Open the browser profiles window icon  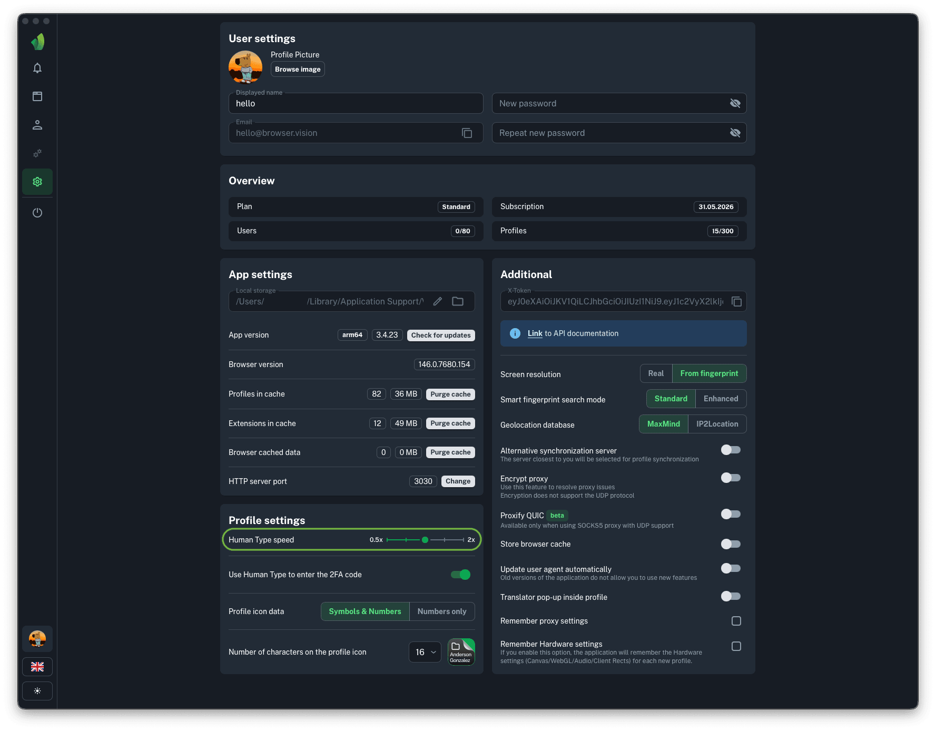[x=37, y=96]
